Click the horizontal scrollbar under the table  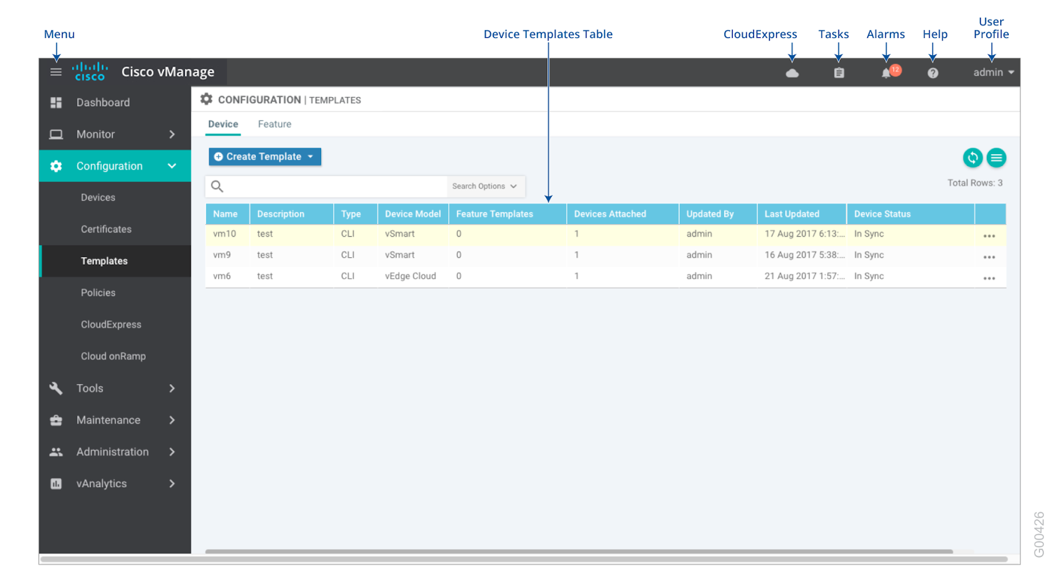tap(579, 551)
